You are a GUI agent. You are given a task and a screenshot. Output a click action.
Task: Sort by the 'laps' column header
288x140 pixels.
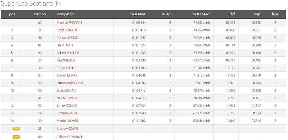click(275, 14)
